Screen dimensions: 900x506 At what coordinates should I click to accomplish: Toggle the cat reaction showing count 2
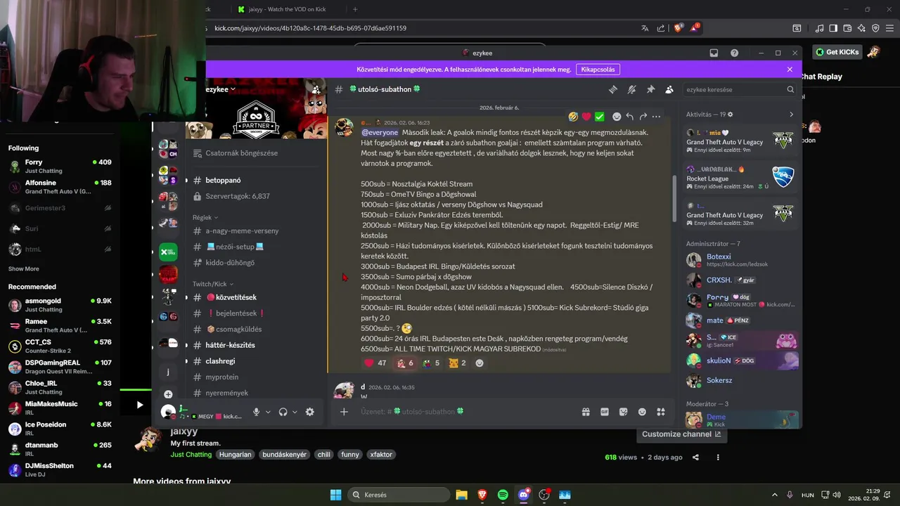[x=457, y=363]
